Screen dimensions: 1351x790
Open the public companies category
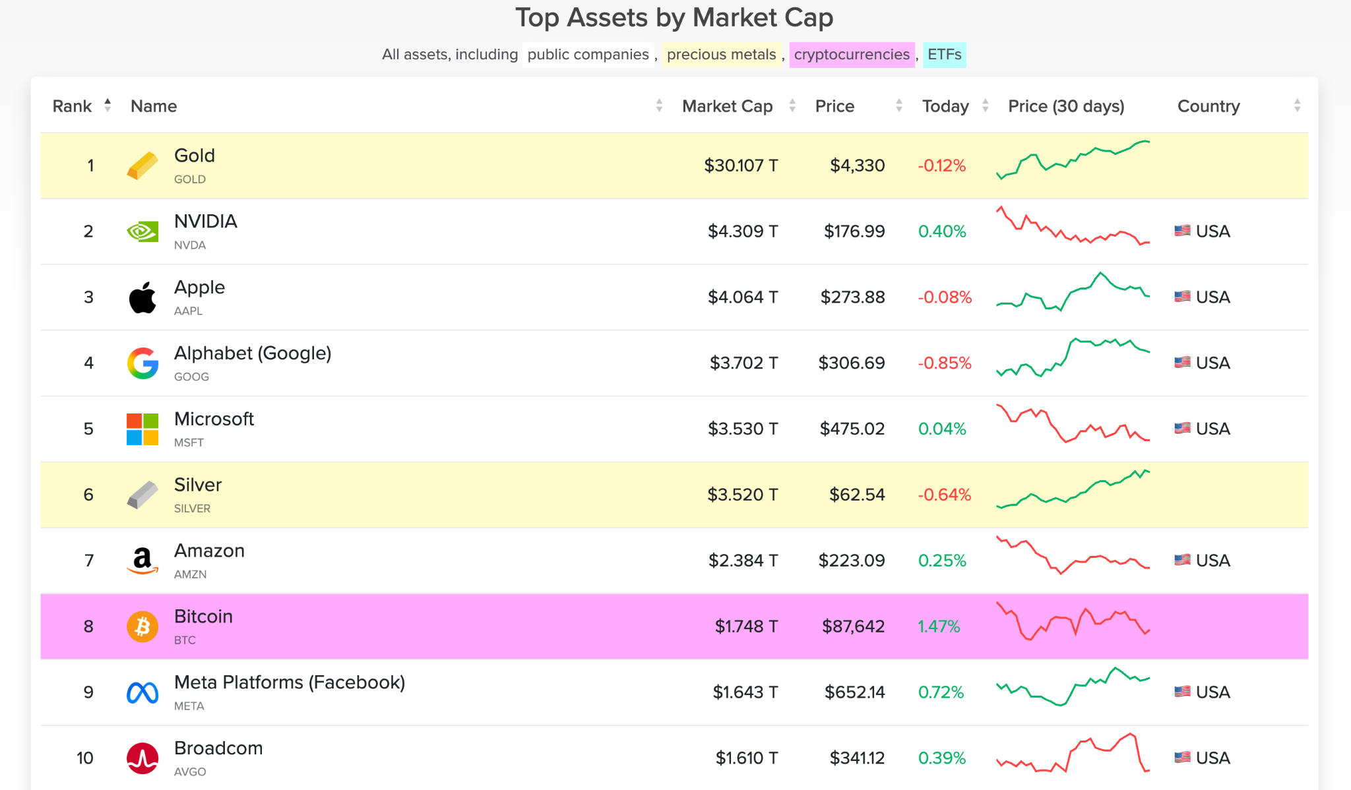tap(588, 55)
